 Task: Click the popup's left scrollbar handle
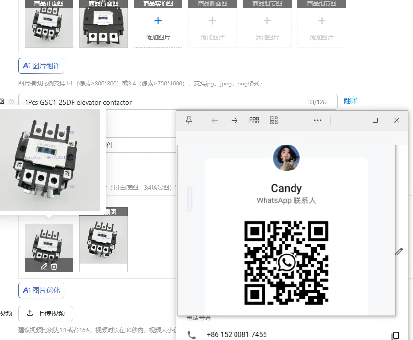pyautogui.click(x=189, y=199)
